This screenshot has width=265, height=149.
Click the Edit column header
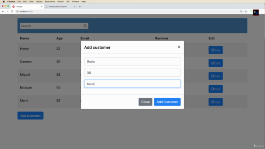click(212, 38)
